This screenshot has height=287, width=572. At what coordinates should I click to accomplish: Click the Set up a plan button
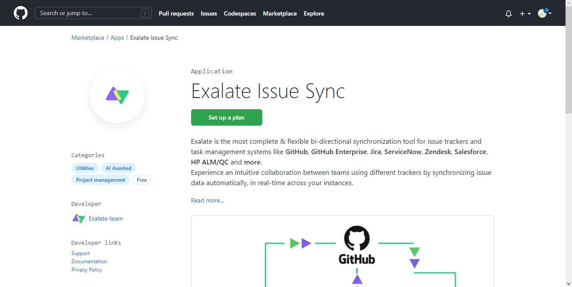[x=226, y=117]
